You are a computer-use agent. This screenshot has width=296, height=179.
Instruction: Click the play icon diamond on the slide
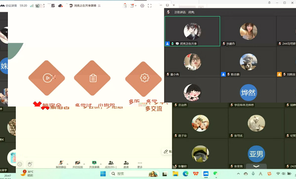click(x=46, y=78)
